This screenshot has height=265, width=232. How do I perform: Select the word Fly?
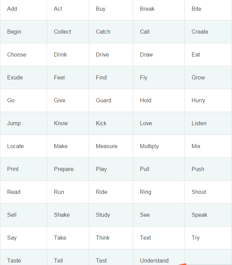tap(144, 78)
